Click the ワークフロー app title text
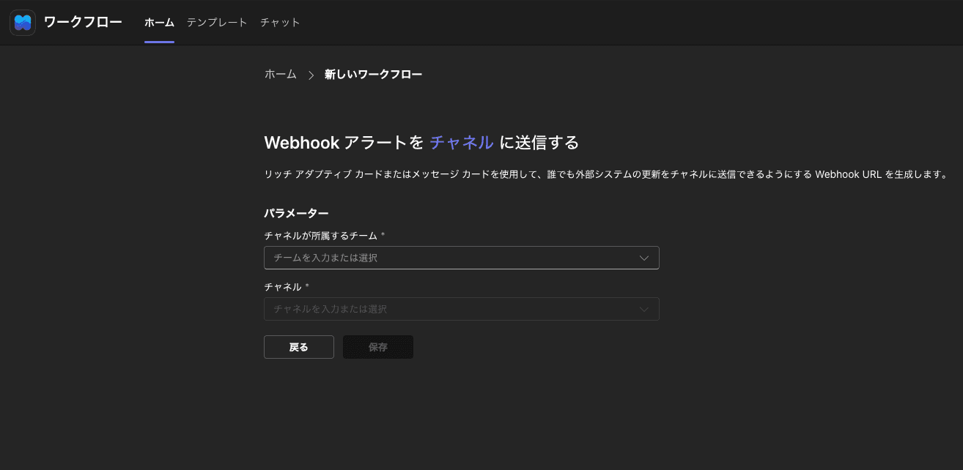The height and width of the screenshot is (470, 963). click(x=83, y=23)
